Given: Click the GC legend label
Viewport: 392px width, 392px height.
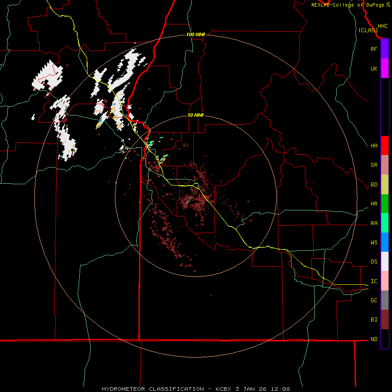Looking at the screenshot, I should click(374, 301).
